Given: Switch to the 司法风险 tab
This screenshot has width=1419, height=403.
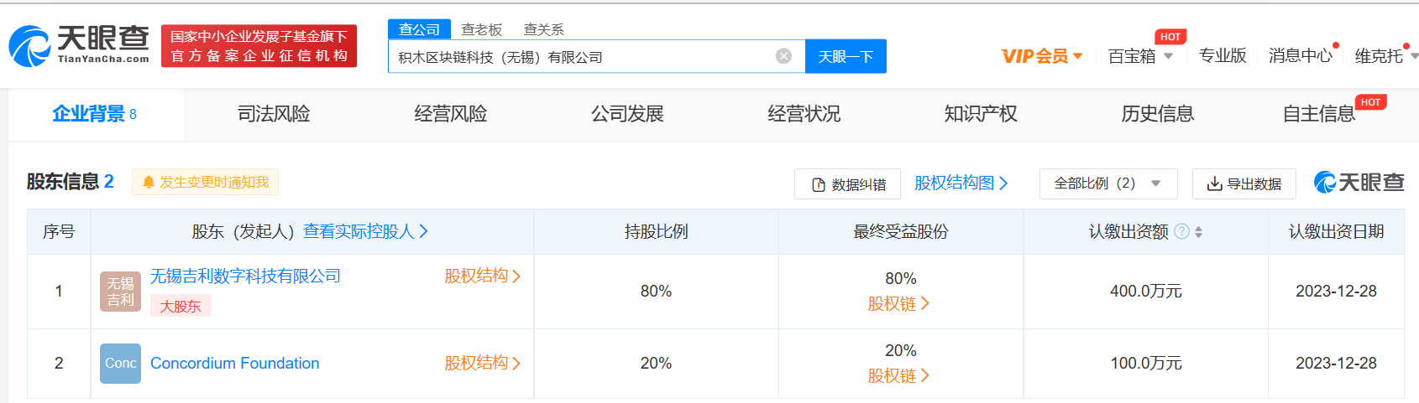Looking at the screenshot, I should [274, 114].
